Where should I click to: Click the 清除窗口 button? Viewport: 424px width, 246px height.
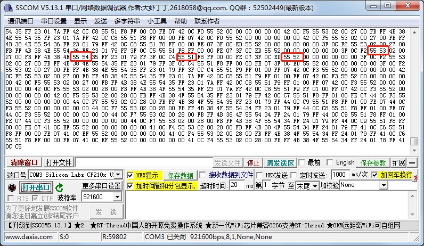click(24, 162)
